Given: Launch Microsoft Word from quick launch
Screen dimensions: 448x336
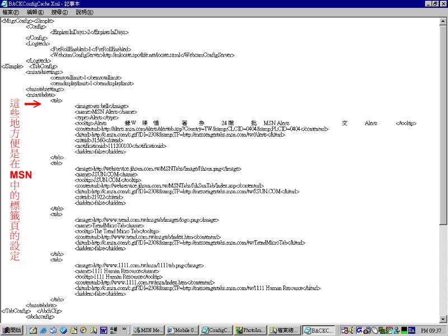Looking at the screenshot, I should click(x=104, y=330).
